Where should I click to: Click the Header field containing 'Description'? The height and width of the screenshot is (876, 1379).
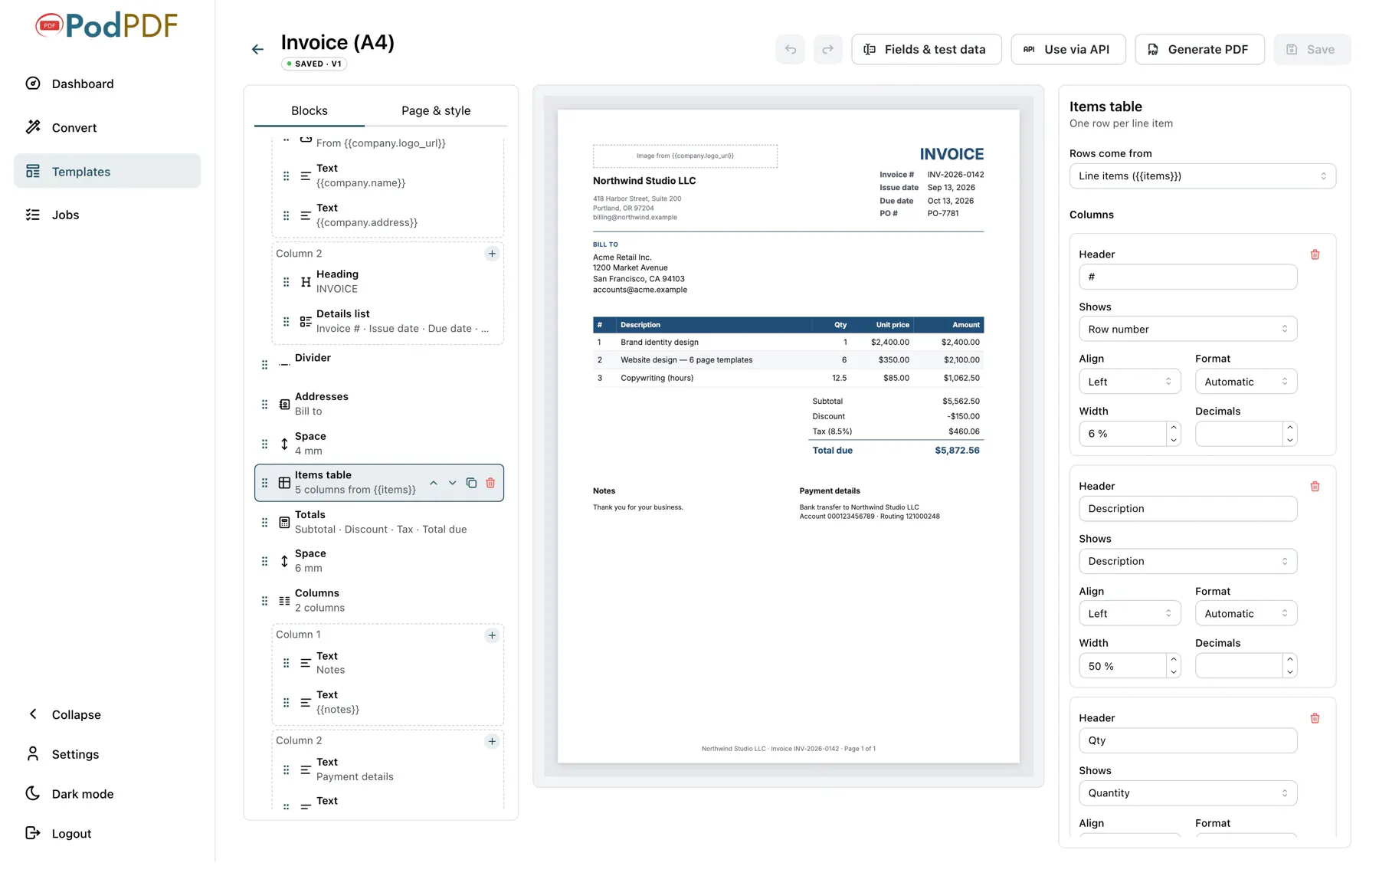[1187, 509]
